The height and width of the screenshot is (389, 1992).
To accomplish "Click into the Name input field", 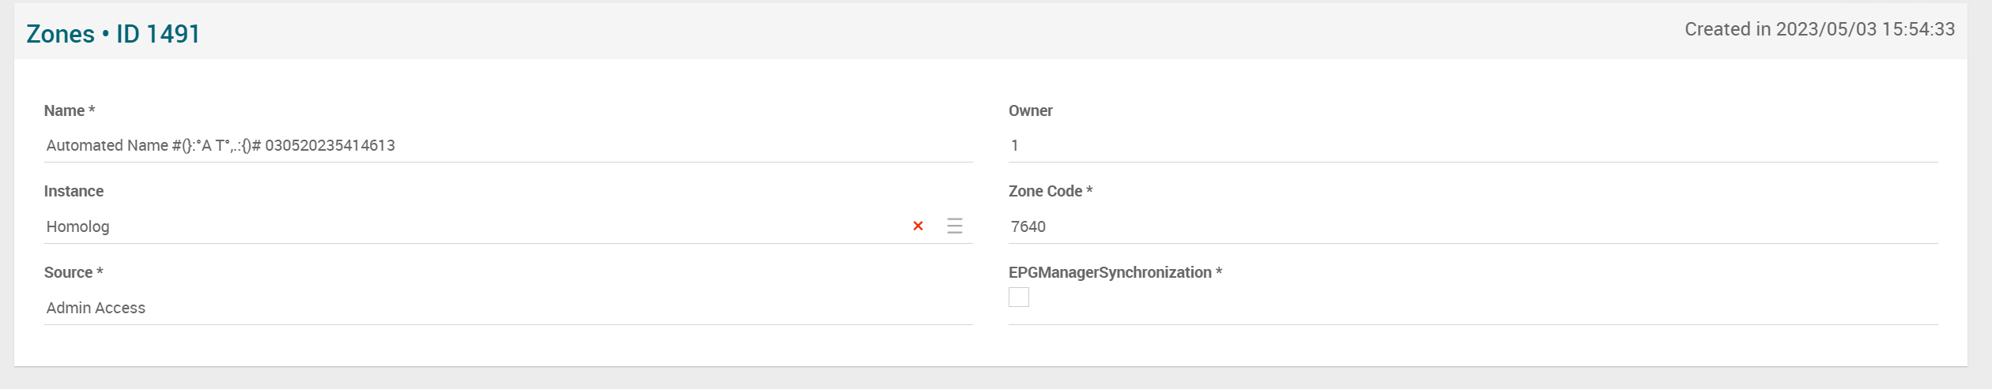I will click(x=506, y=146).
